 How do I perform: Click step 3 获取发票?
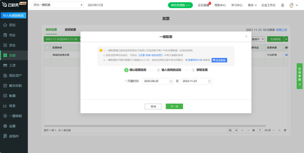click(200, 70)
